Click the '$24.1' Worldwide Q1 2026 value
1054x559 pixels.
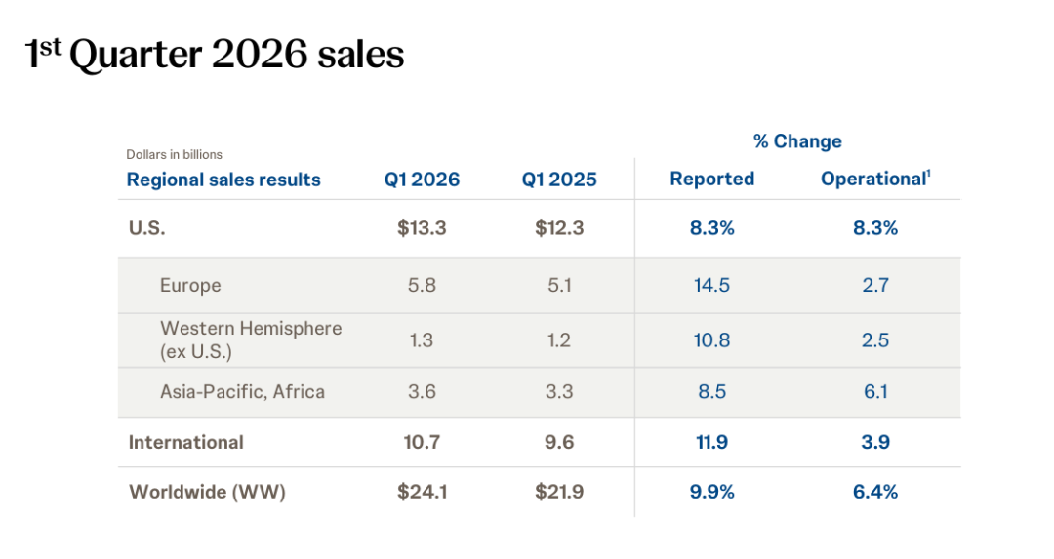[x=422, y=492]
